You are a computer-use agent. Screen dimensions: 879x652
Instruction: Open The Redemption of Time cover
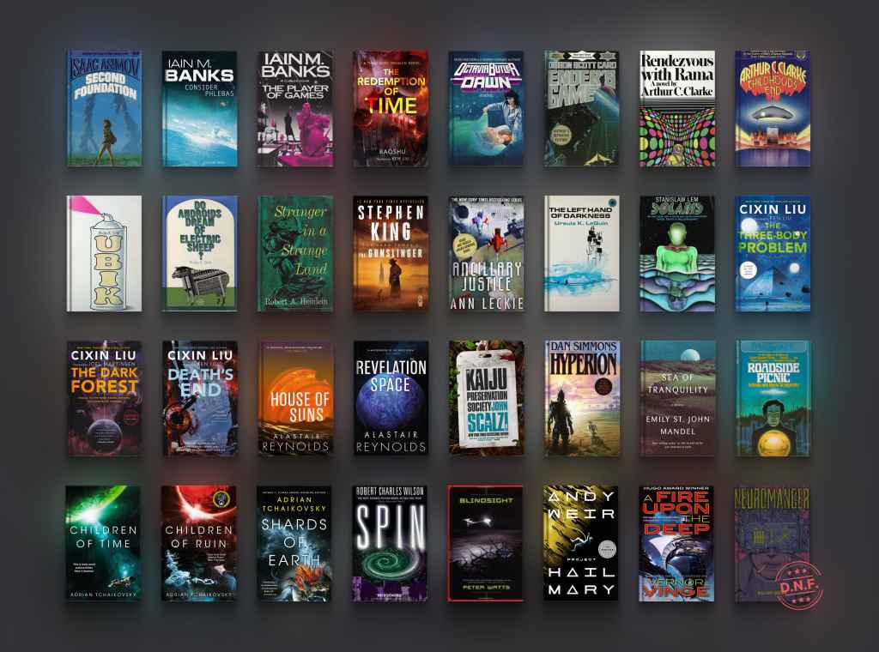(x=391, y=105)
